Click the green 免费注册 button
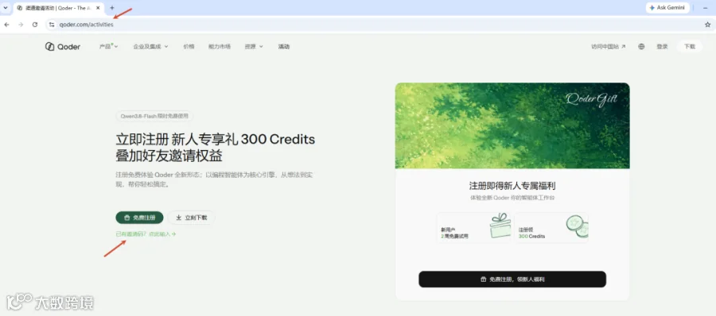The height and width of the screenshot is (316, 716). 139,218
